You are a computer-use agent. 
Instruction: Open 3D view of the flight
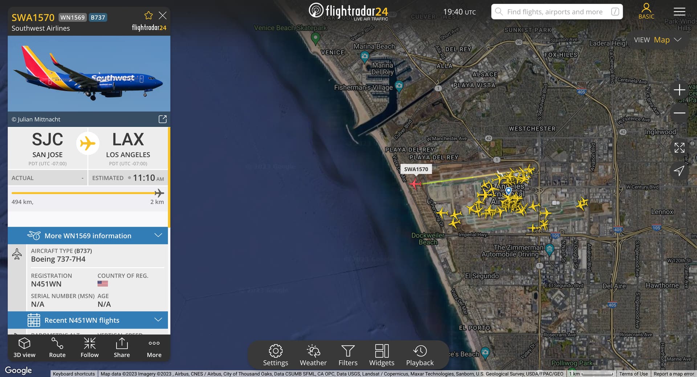point(24,348)
